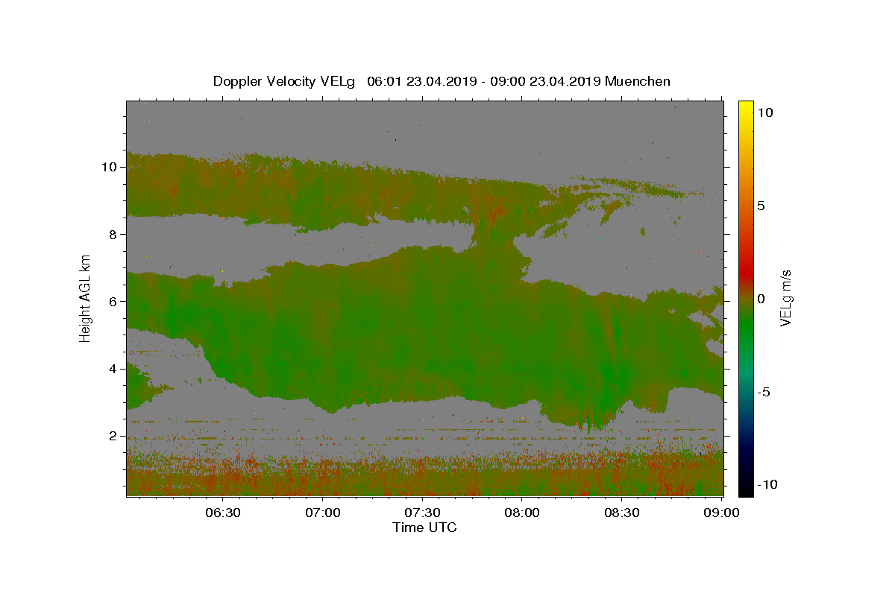Click the height axis label '6'
895x596 pixels.
pyautogui.click(x=113, y=301)
